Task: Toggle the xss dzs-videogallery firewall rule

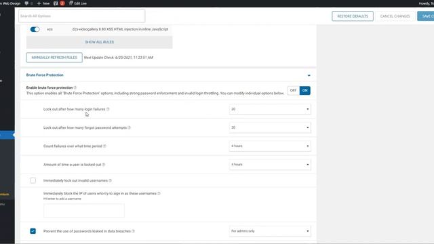Action: tap(35, 29)
